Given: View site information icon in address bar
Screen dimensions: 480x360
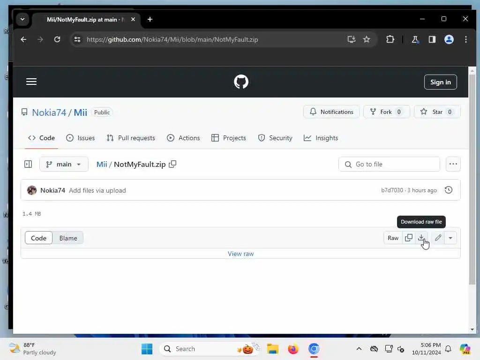Looking at the screenshot, I should pos(77,39).
